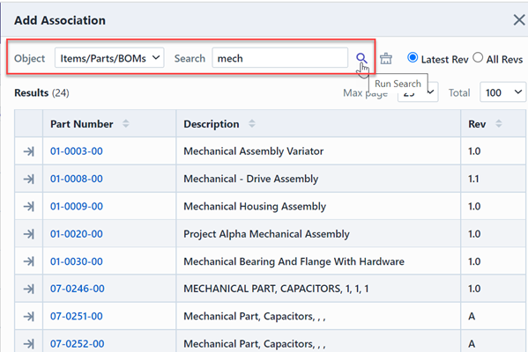528x352 pixels.
Task: Open part link 07-0252-00
Action: pyautogui.click(x=77, y=344)
